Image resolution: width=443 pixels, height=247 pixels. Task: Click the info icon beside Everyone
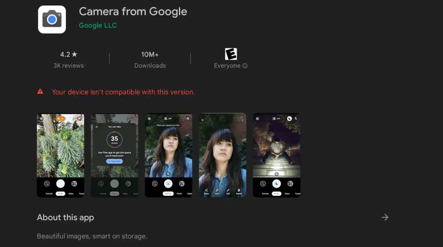(x=245, y=66)
